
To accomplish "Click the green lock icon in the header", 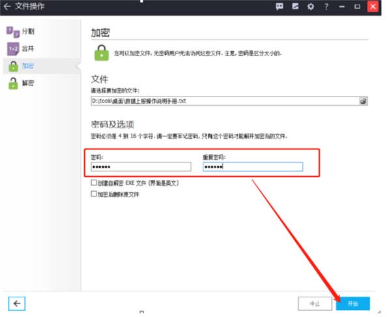I will coord(102,53).
